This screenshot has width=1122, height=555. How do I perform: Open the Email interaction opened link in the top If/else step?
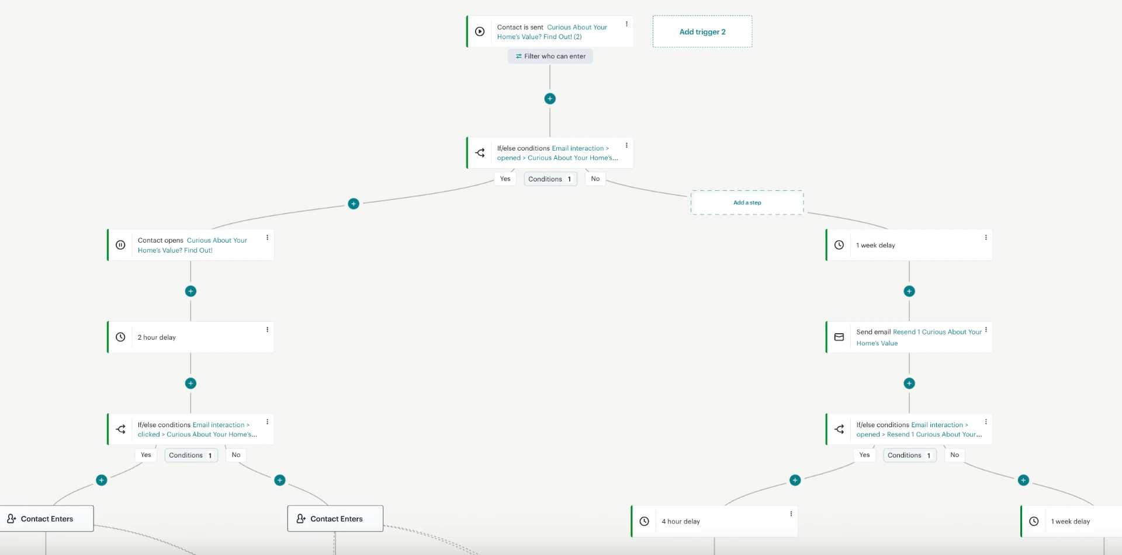tap(557, 153)
